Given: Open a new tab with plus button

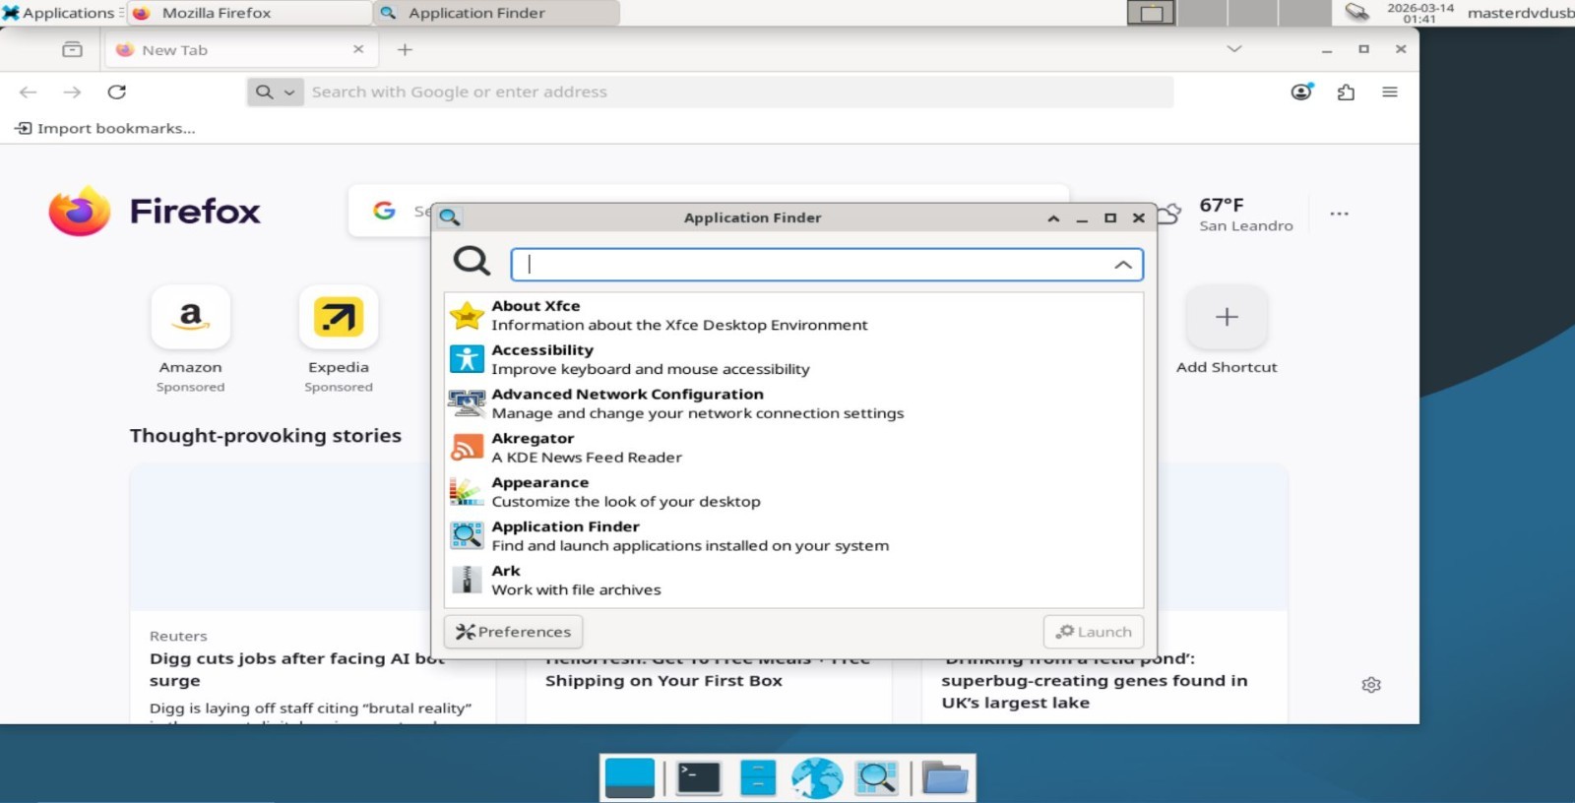Looking at the screenshot, I should coord(405,49).
